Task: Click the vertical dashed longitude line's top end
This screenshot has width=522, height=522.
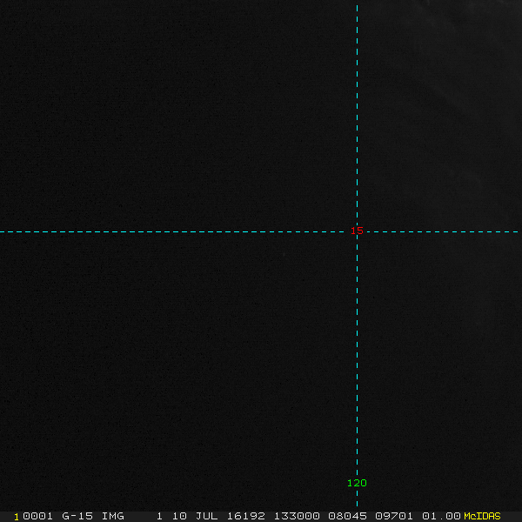Action: point(357,3)
